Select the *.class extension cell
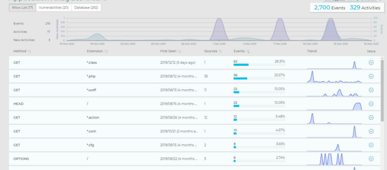 click(x=92, y=62)
